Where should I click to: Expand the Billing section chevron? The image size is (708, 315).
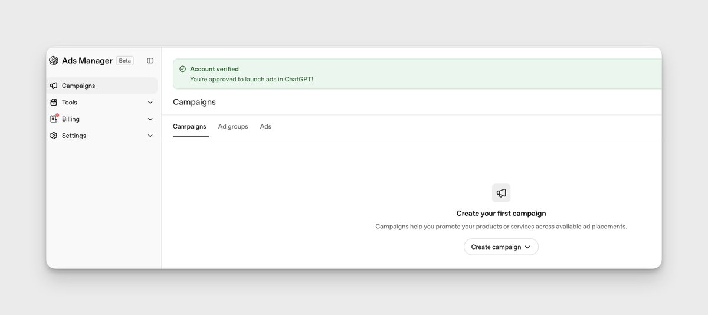[x=150, y=119]
